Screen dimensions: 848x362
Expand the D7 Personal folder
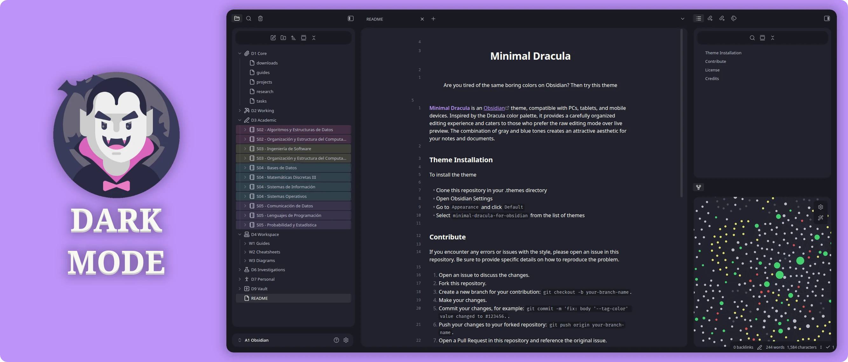240,279
